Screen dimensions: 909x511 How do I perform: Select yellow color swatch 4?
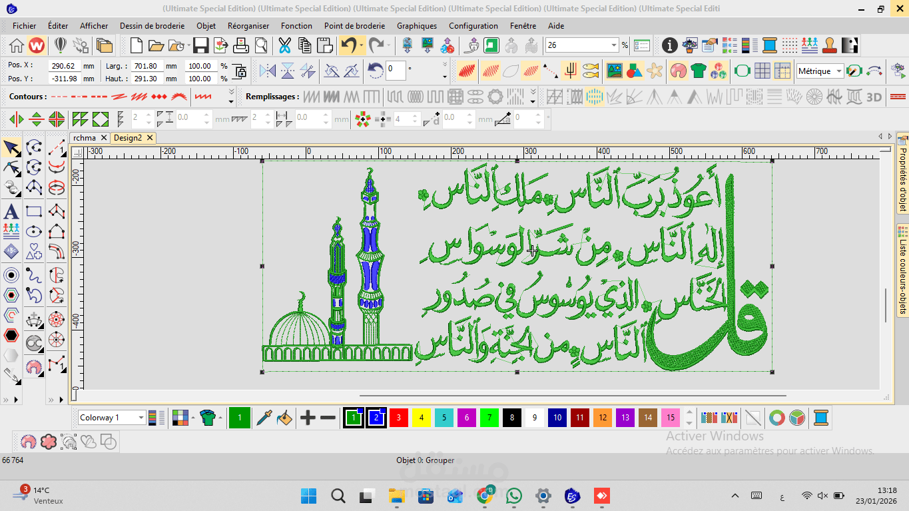click(421, 418)
